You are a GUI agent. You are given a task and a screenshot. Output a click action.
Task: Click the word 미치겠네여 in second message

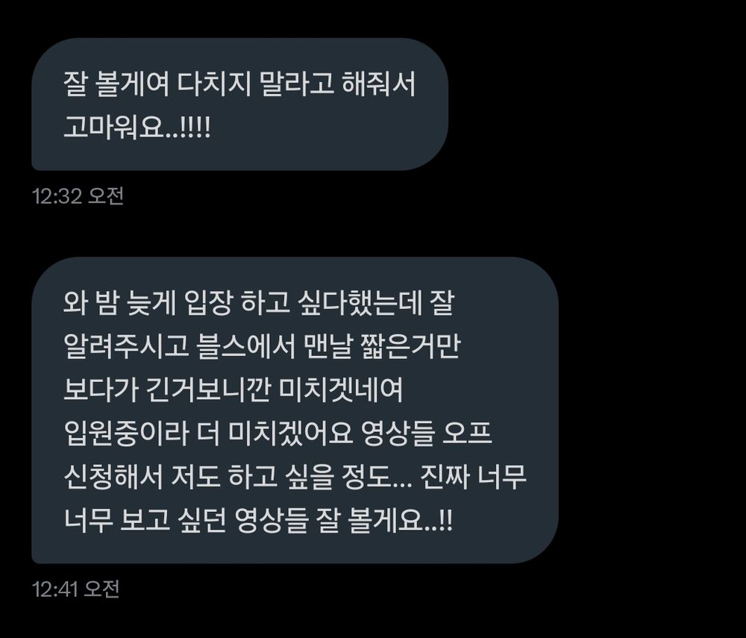coord(341,390)
